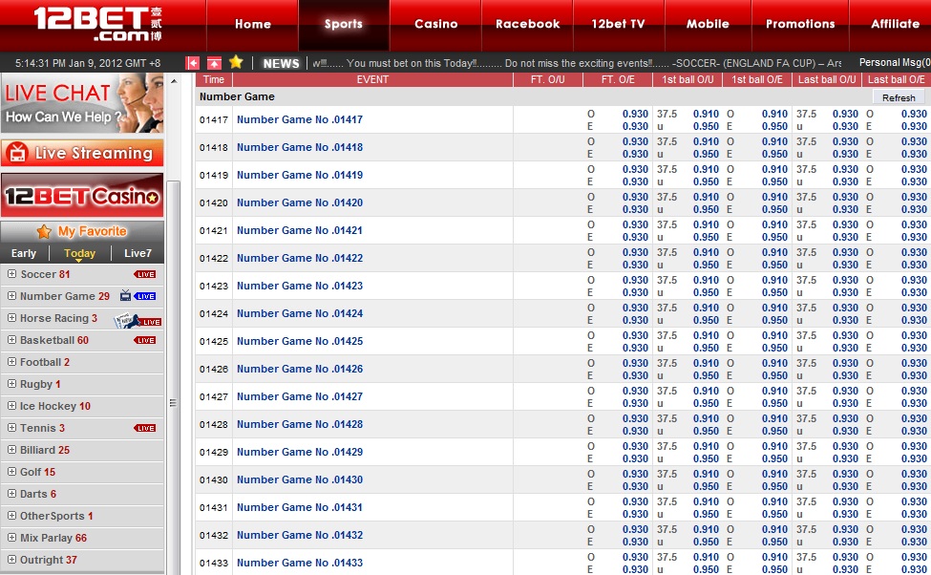Open Number Game No .01417
931x575 pixels.
(x=300, y=119)
